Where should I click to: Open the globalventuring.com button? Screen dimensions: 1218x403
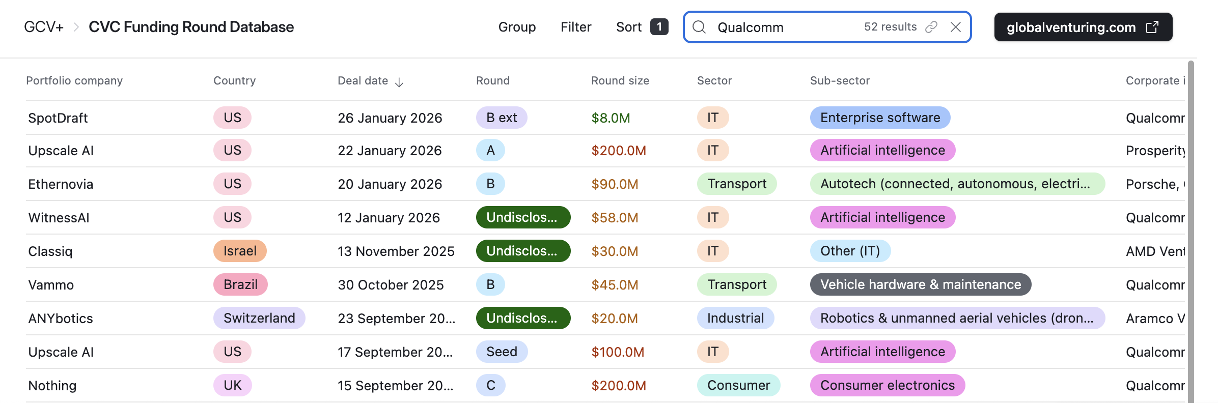[x=1071, y=27]
